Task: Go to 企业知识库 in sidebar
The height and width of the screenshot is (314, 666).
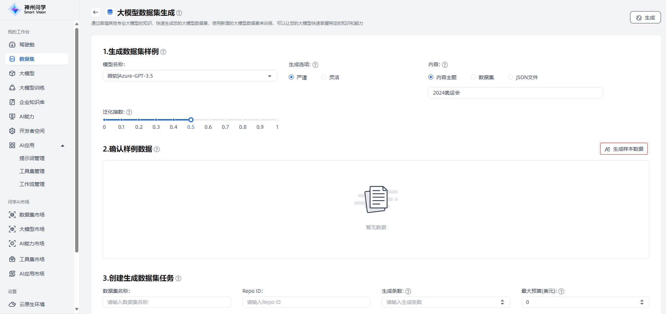Action: tap(32, 102)
